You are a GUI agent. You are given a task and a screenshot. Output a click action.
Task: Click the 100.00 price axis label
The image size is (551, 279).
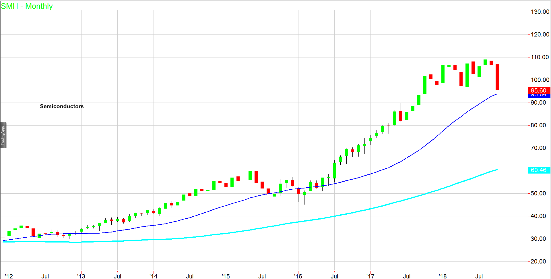tap(540, 80)
